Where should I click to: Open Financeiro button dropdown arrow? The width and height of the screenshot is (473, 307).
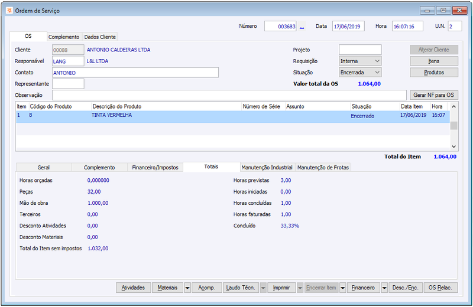(x=384, y=288)
